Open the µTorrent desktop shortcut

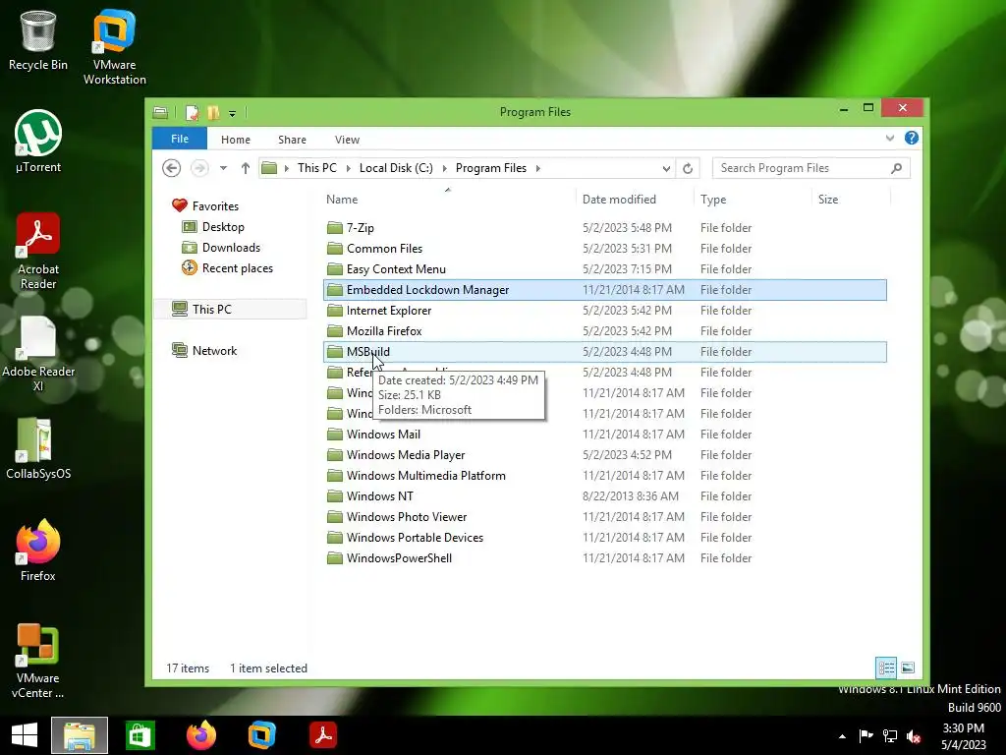(38, 142)
